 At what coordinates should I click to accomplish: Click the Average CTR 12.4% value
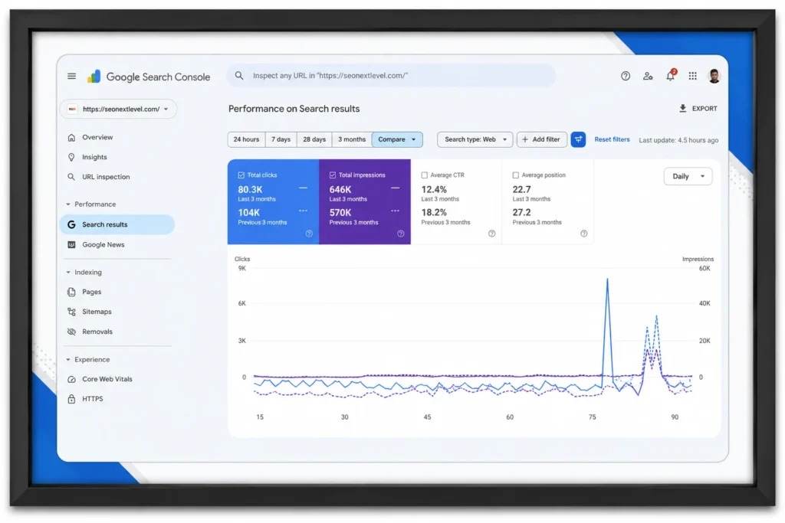(x=434, y=189)
